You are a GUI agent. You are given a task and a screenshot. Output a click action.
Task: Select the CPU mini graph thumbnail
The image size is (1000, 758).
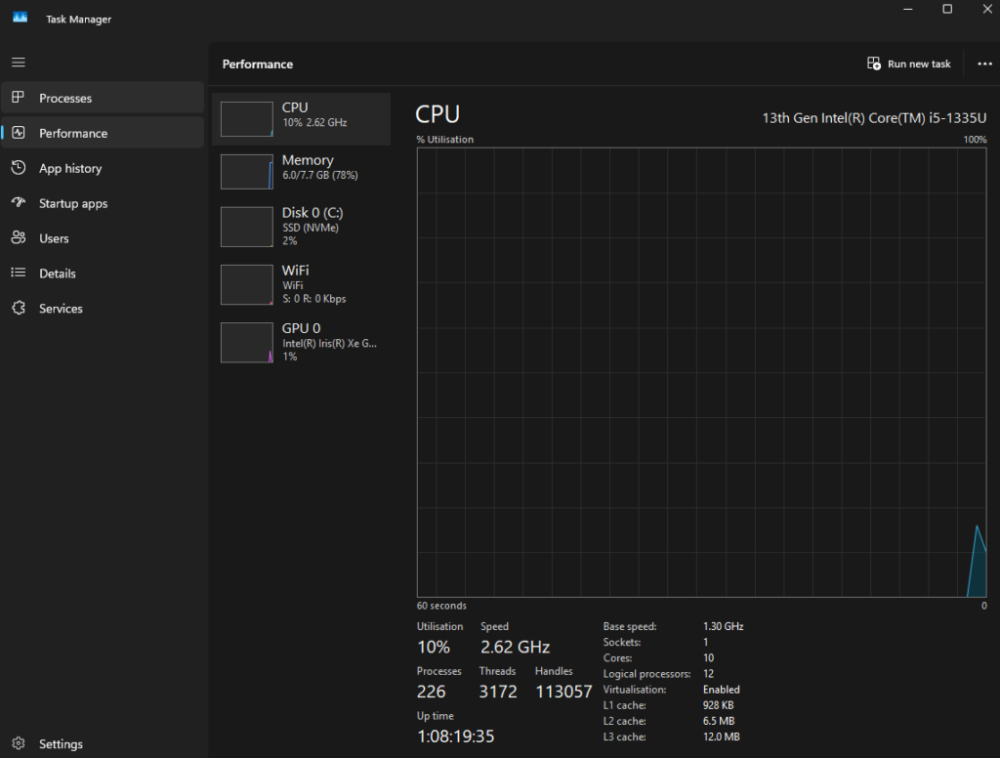pyautogui.click(x=247, y=118)
